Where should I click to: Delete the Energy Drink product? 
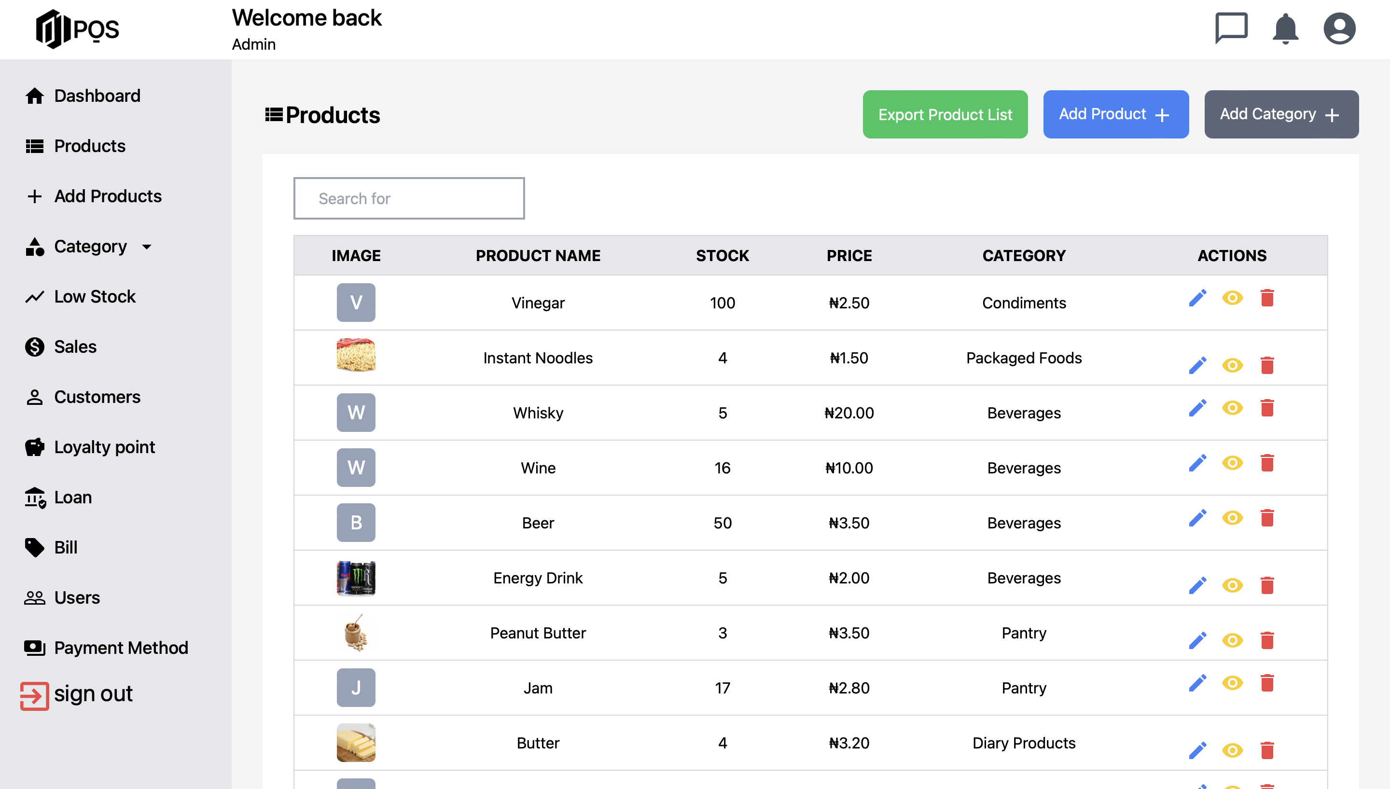(x=1267, y=585)
